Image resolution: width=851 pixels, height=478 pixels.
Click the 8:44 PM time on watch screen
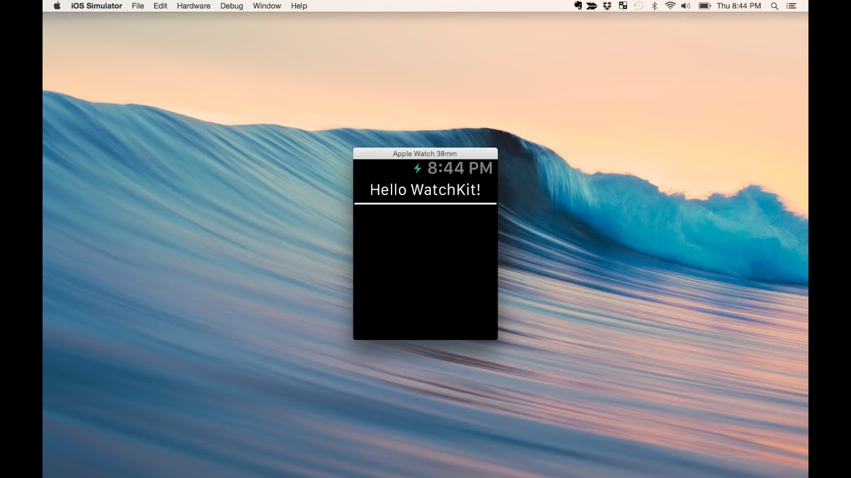point(460,169)
